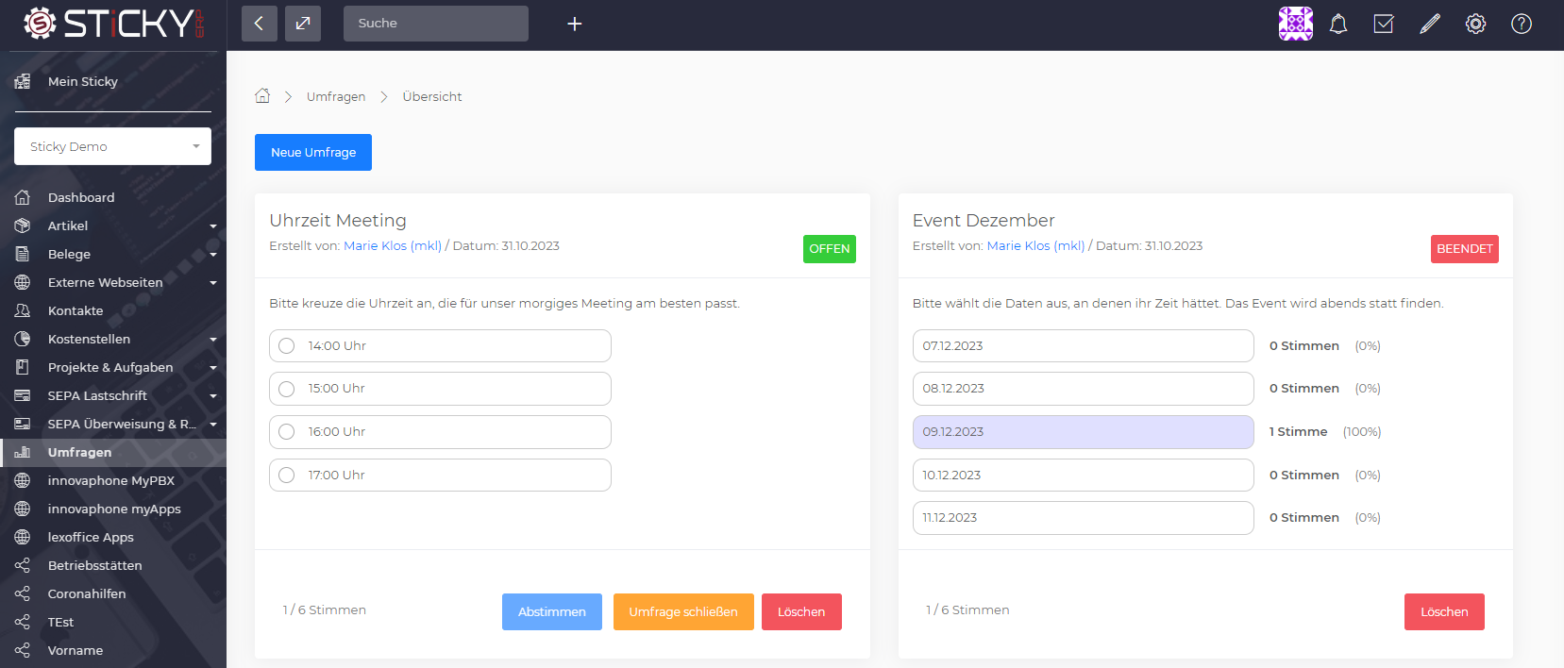This screenshot has height=668, width=1564.
Task: Click the Kontakte person icon
Action: point(23,310)
